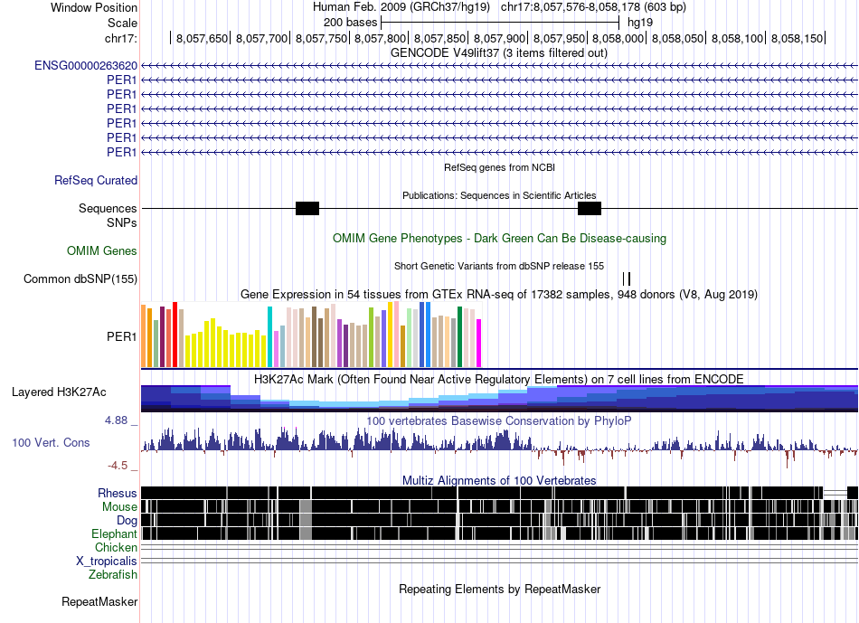Click the 8,057,900 ruler coordinate
Image resolution: width=859 pixels, height=623 pixels.
point(500,38)
